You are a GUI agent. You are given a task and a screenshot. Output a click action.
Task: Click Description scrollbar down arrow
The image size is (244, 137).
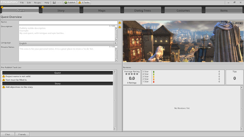pyautogui.click(x=116, y=40)
